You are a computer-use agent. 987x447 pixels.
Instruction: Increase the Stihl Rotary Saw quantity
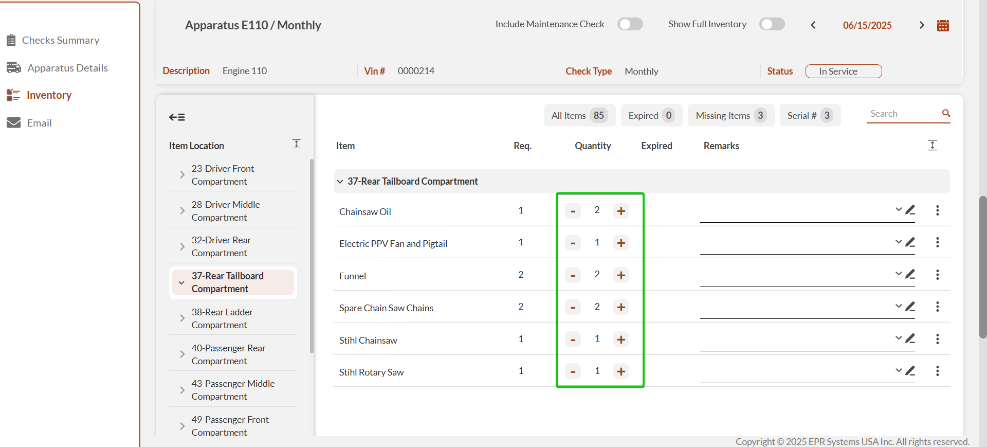tap(621, 371)
